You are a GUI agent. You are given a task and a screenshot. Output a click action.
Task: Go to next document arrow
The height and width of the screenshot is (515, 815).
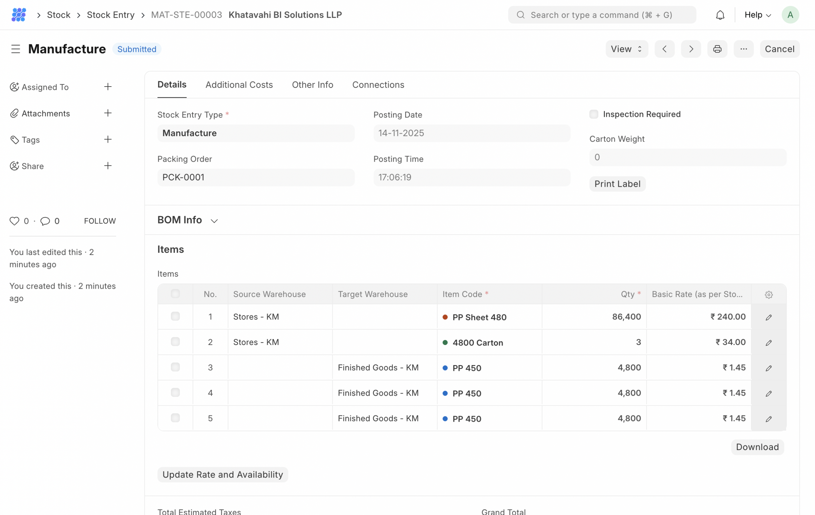click(x=691, y=49)
